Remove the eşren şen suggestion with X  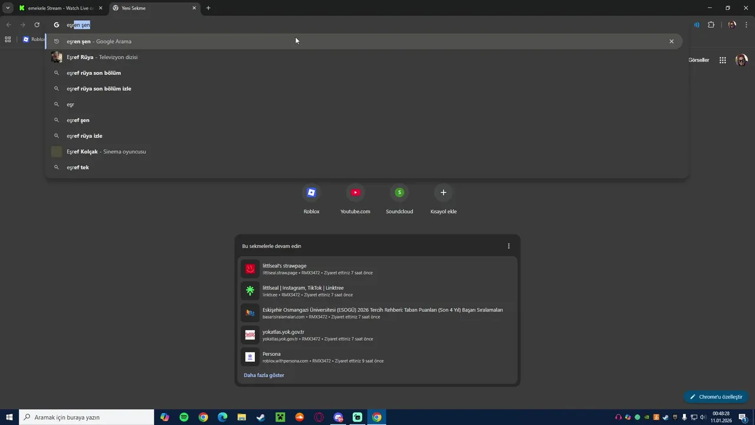(x=671, y=41)
